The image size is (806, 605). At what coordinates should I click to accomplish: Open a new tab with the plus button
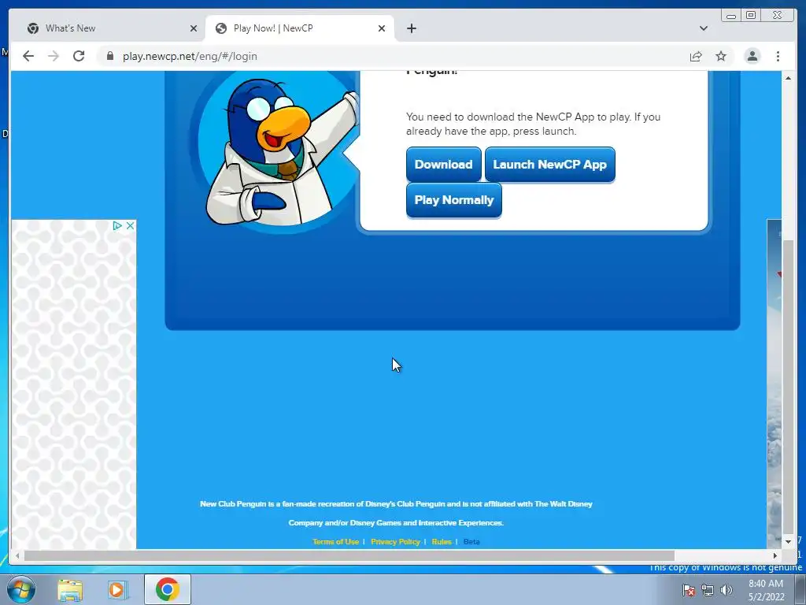[411, 28]
